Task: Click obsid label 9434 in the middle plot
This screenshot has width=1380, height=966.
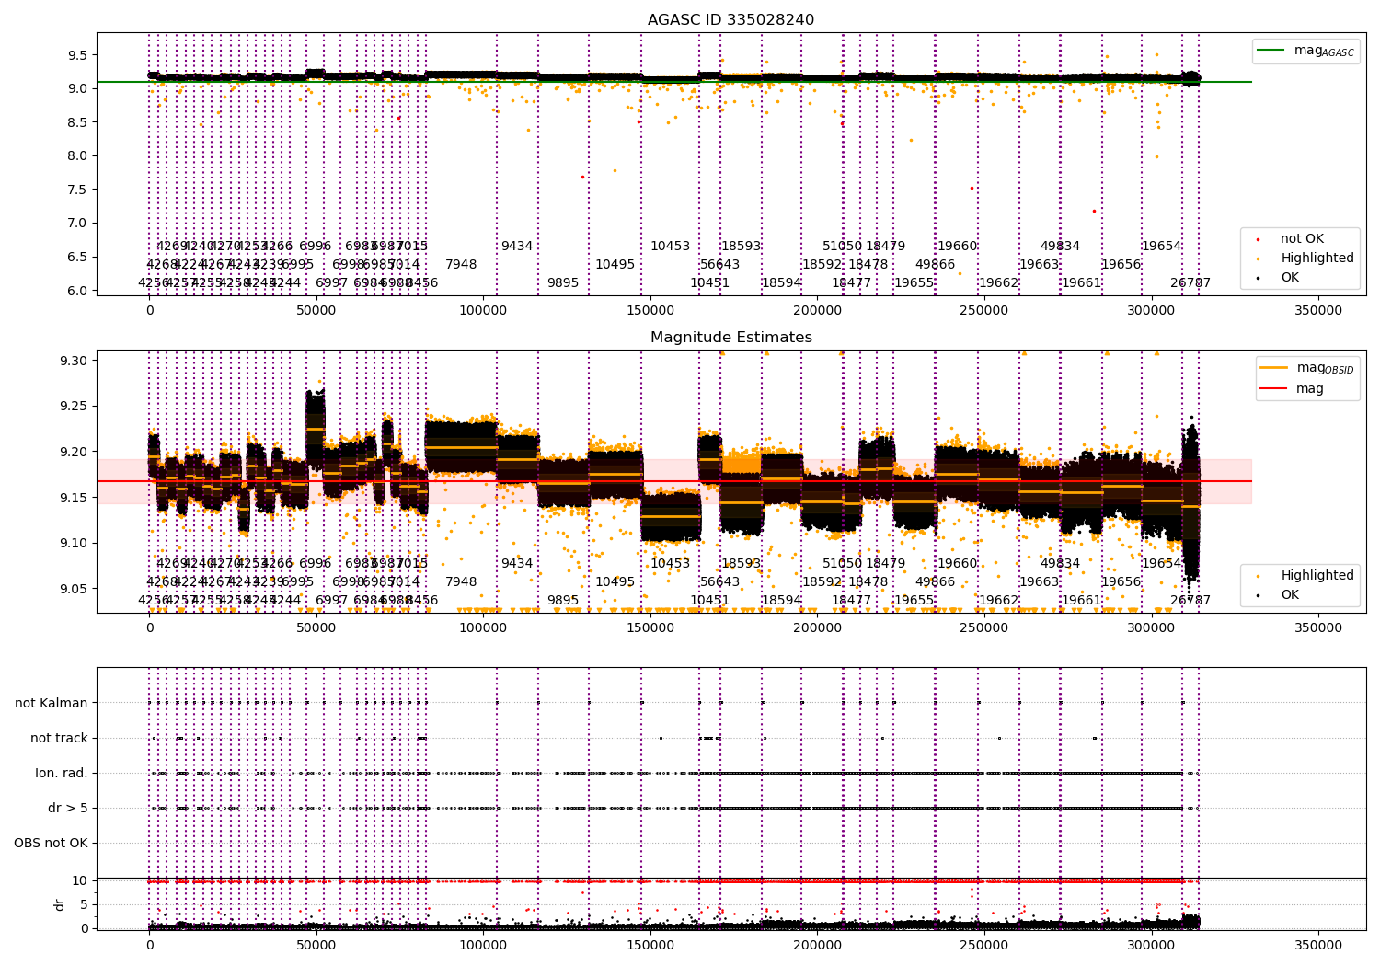Action: click(517, 564)
